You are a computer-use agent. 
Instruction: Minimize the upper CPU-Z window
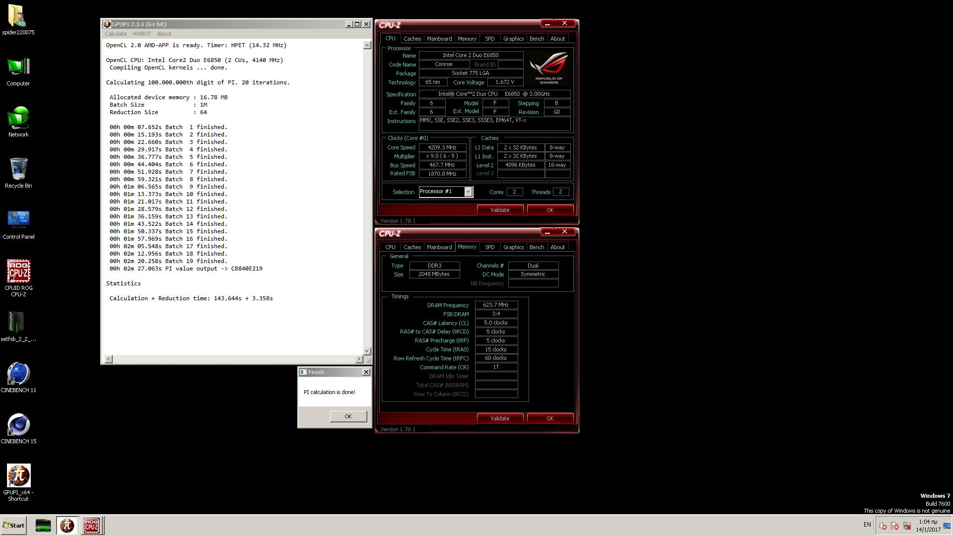coord(547,23)
